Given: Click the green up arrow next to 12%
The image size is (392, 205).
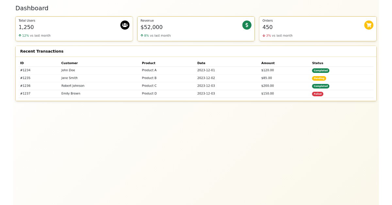Looking at the screenshot, I should 21,35.
